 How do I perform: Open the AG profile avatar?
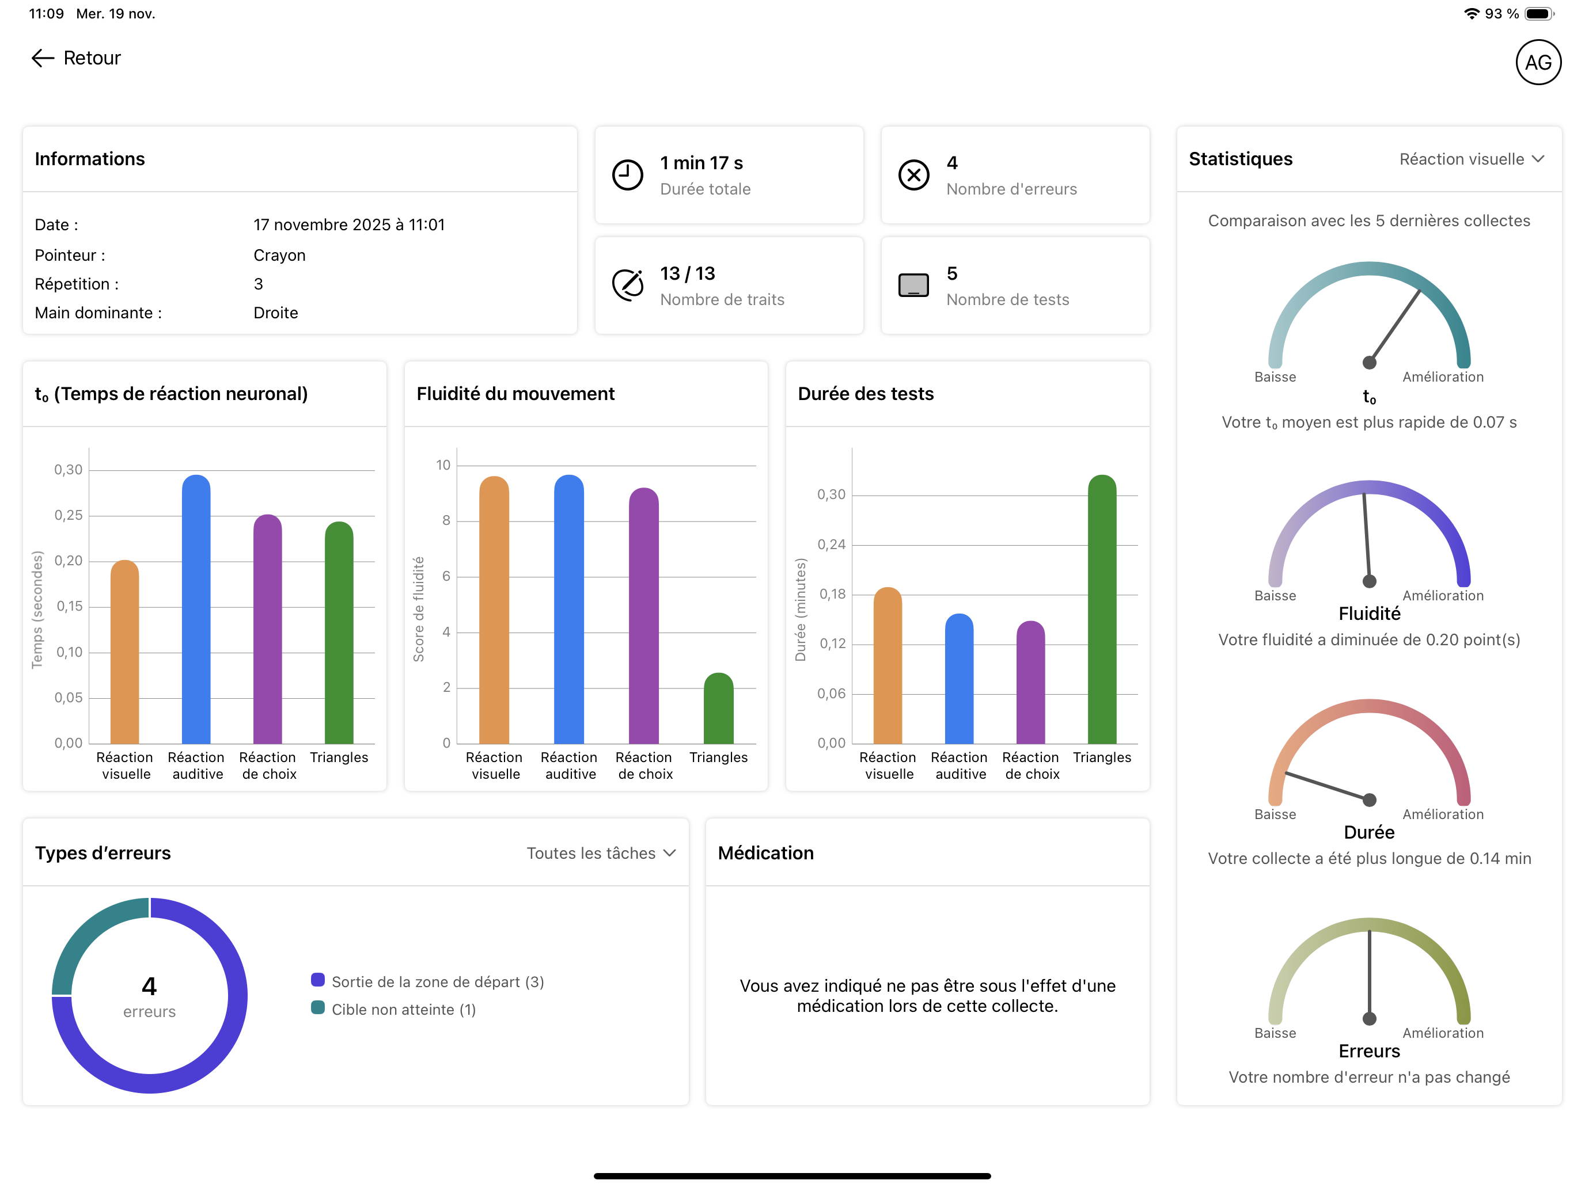tap(1538, 62)
